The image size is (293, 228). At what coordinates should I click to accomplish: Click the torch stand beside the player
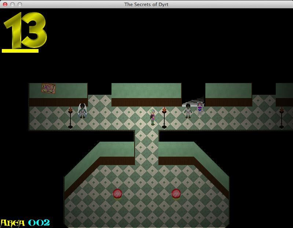(164, 117)
